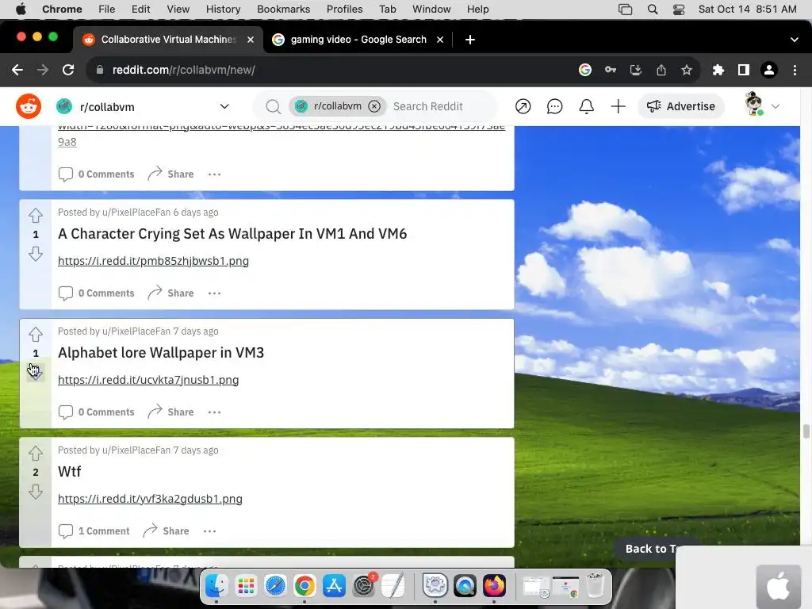
Task: Open Reddit chat icon
Action: [x=554, y=106]
